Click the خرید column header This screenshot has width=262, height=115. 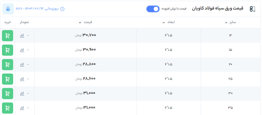[8, 22]
